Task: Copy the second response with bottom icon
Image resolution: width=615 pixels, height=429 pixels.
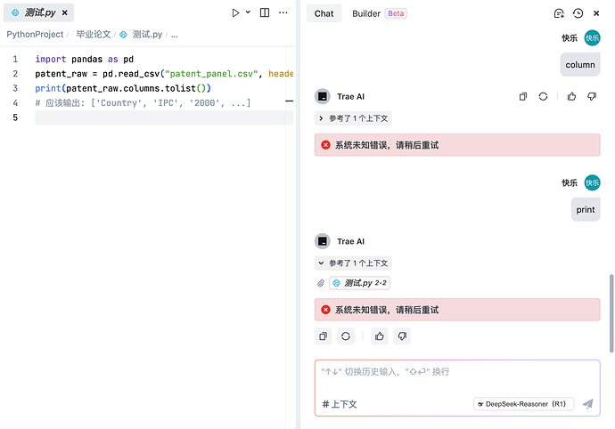Action: pyautogui.click(x=324, y=336)
